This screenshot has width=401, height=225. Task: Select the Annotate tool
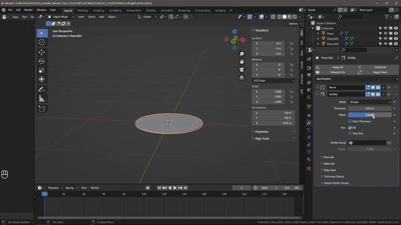coord(42,89)
